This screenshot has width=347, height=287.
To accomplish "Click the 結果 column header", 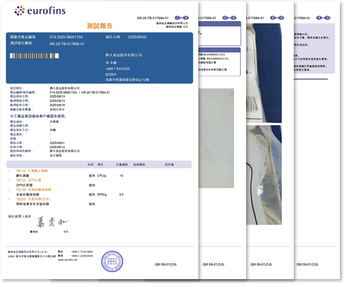I will coord(90,164).
